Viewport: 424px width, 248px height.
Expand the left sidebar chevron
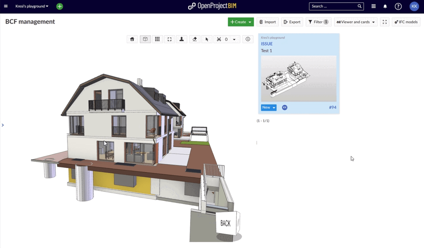click(x=3, y=125)
